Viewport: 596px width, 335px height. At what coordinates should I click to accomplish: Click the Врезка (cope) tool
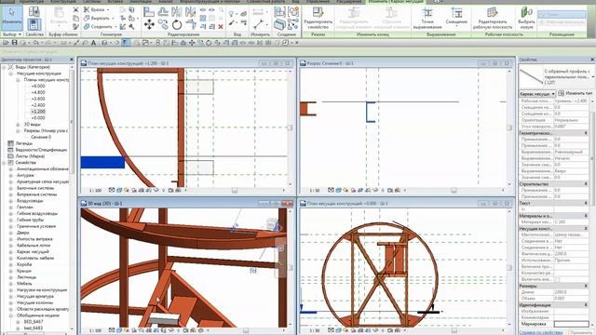pos(97,9)
